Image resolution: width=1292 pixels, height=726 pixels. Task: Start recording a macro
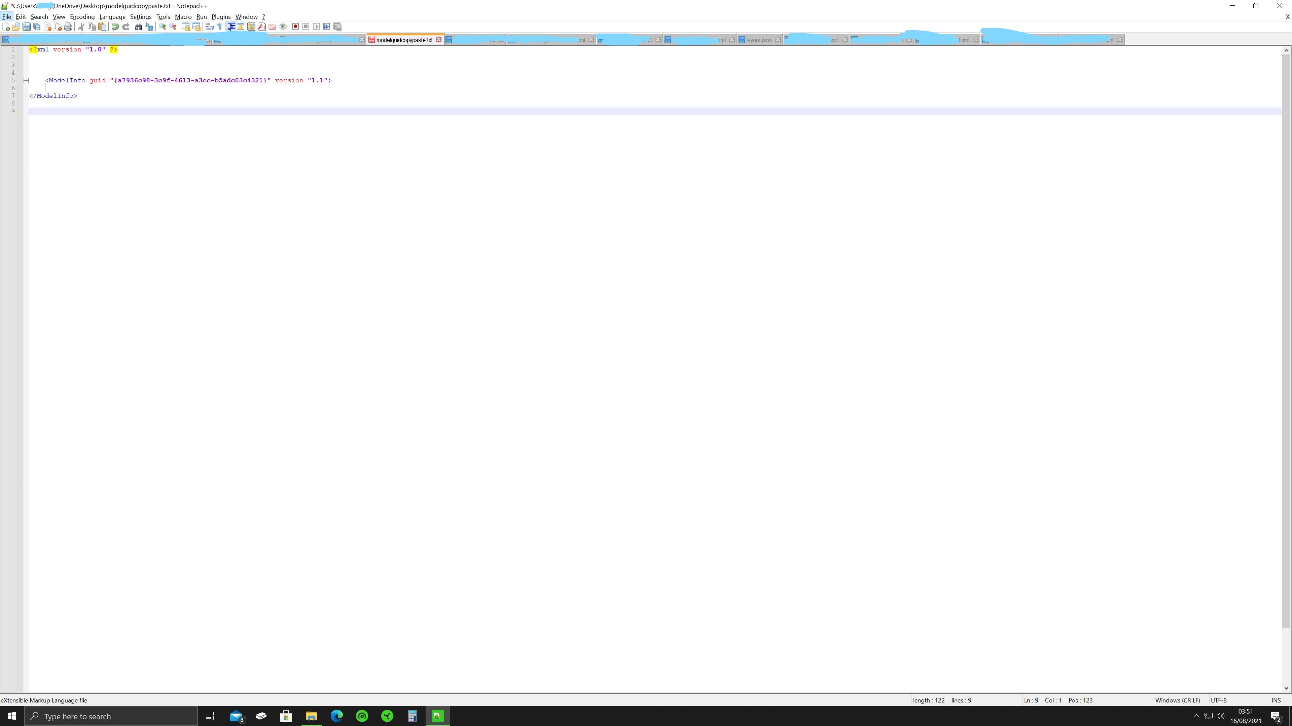295,27
